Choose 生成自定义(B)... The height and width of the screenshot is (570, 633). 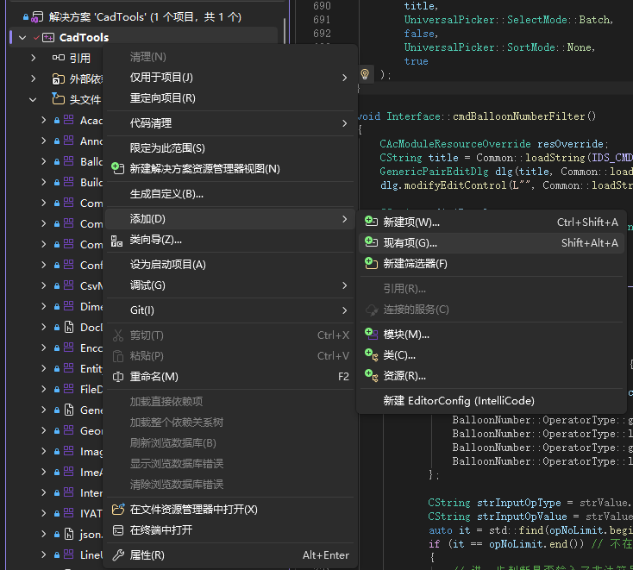point(230,194)
